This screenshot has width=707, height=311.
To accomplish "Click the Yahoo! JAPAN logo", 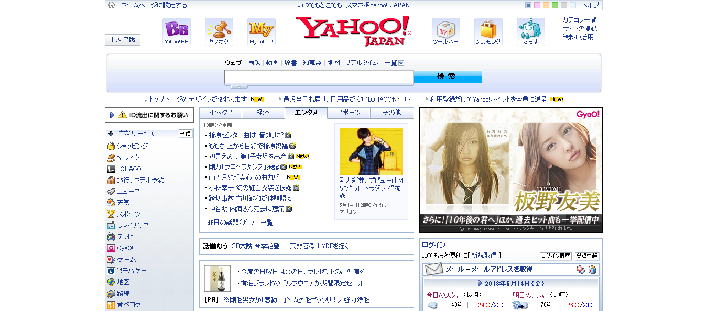I will 353,31.
